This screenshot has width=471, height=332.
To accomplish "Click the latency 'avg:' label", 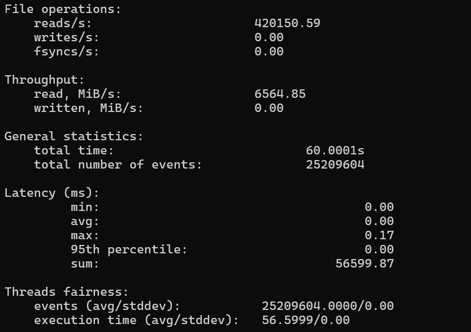I will coord(85,222).
